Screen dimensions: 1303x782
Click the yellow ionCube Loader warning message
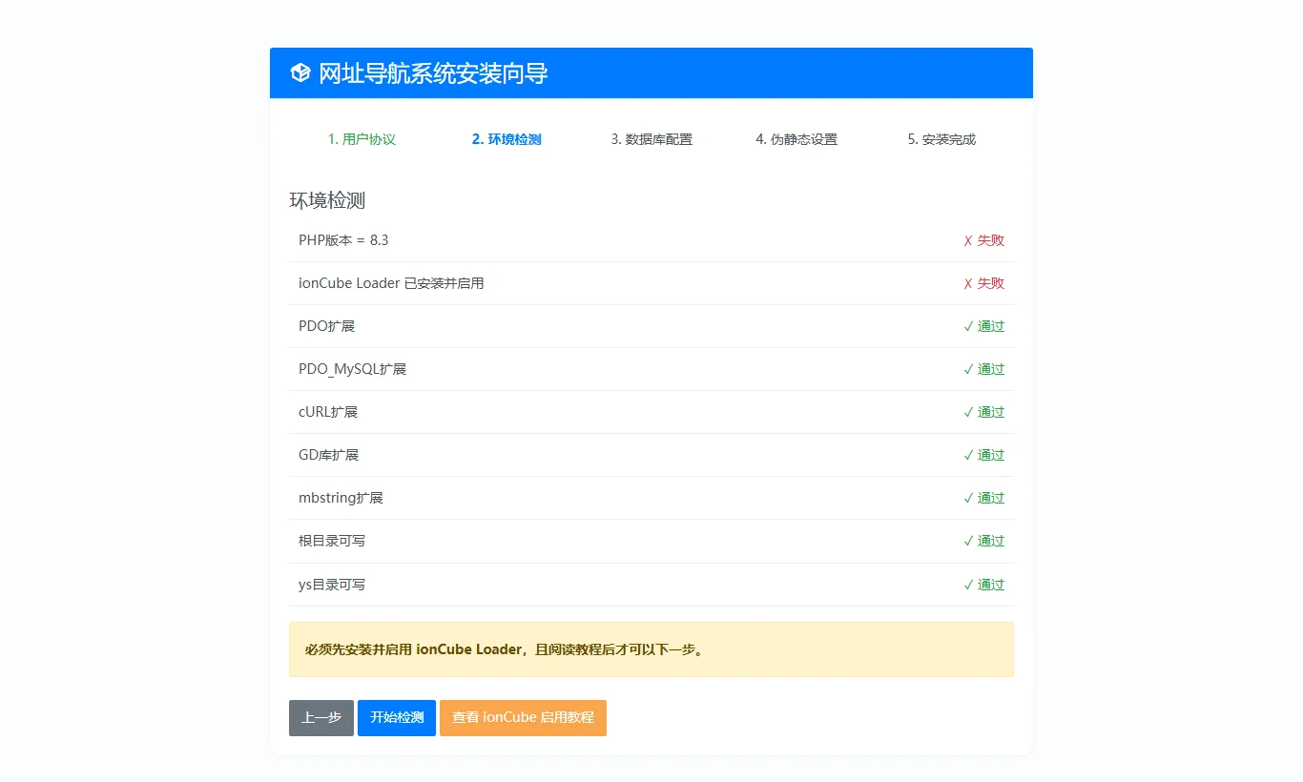(x=651, y=649)
